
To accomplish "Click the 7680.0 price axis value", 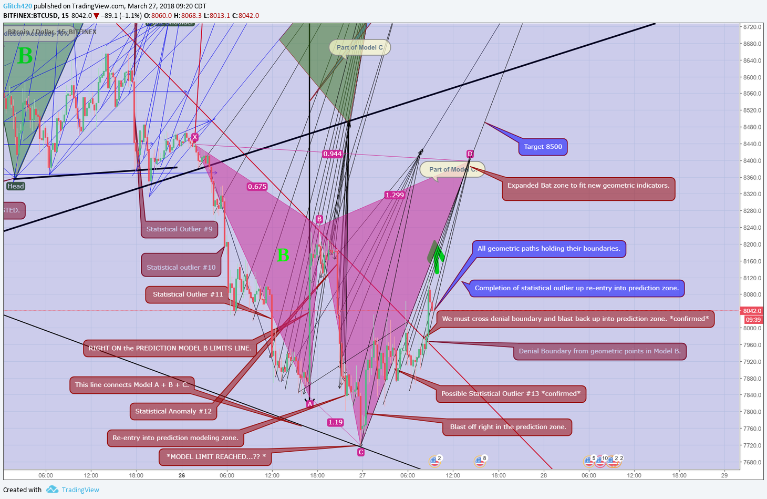I will (752, 462).
